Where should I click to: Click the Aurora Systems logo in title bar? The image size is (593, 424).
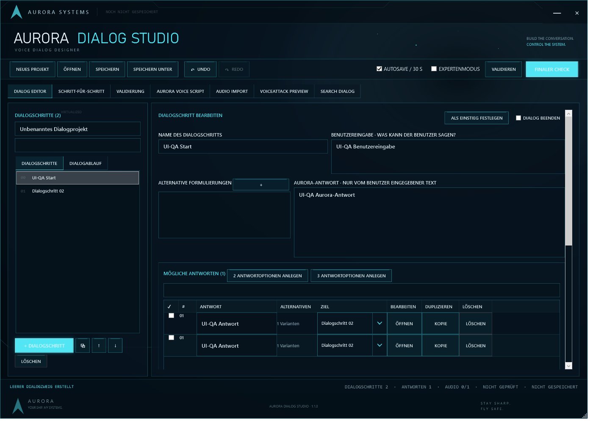coord(16,12)
